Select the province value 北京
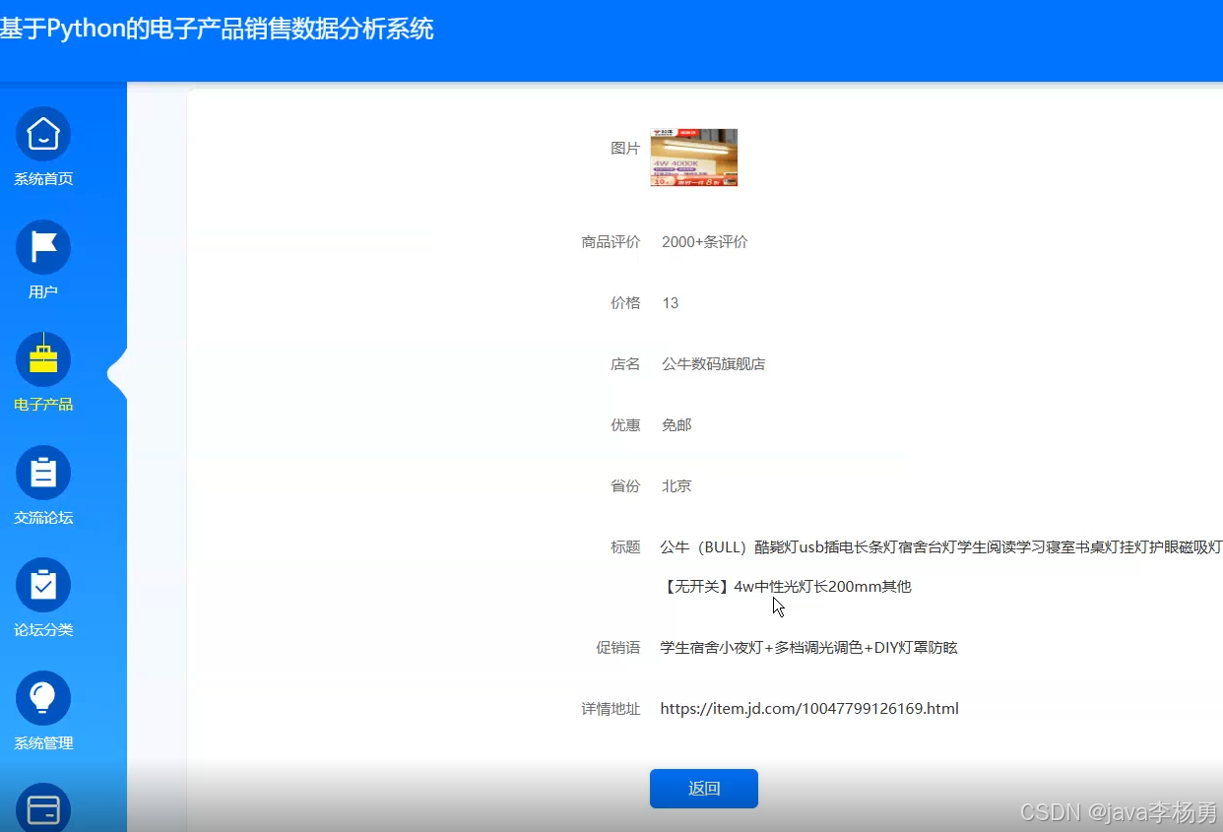This screenshot has height=832, width=1223. (676, 486)
